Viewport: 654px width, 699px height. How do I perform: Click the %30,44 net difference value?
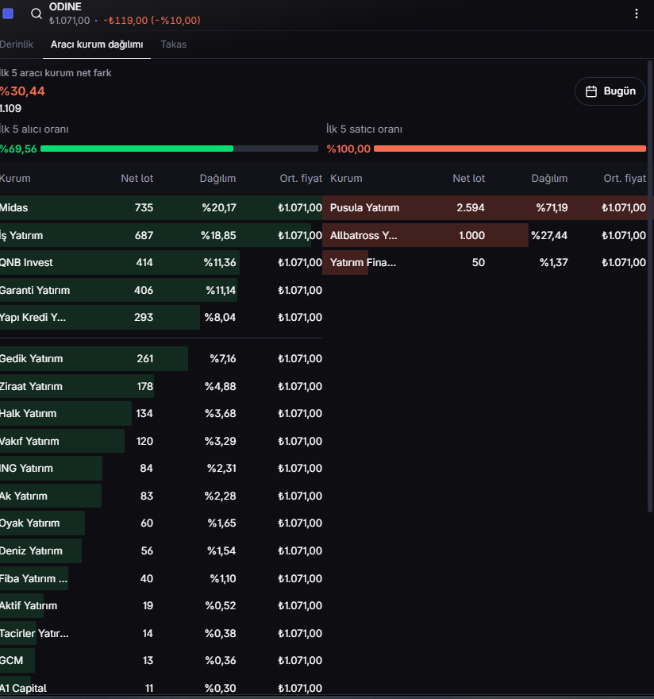[x=22, y=91]
